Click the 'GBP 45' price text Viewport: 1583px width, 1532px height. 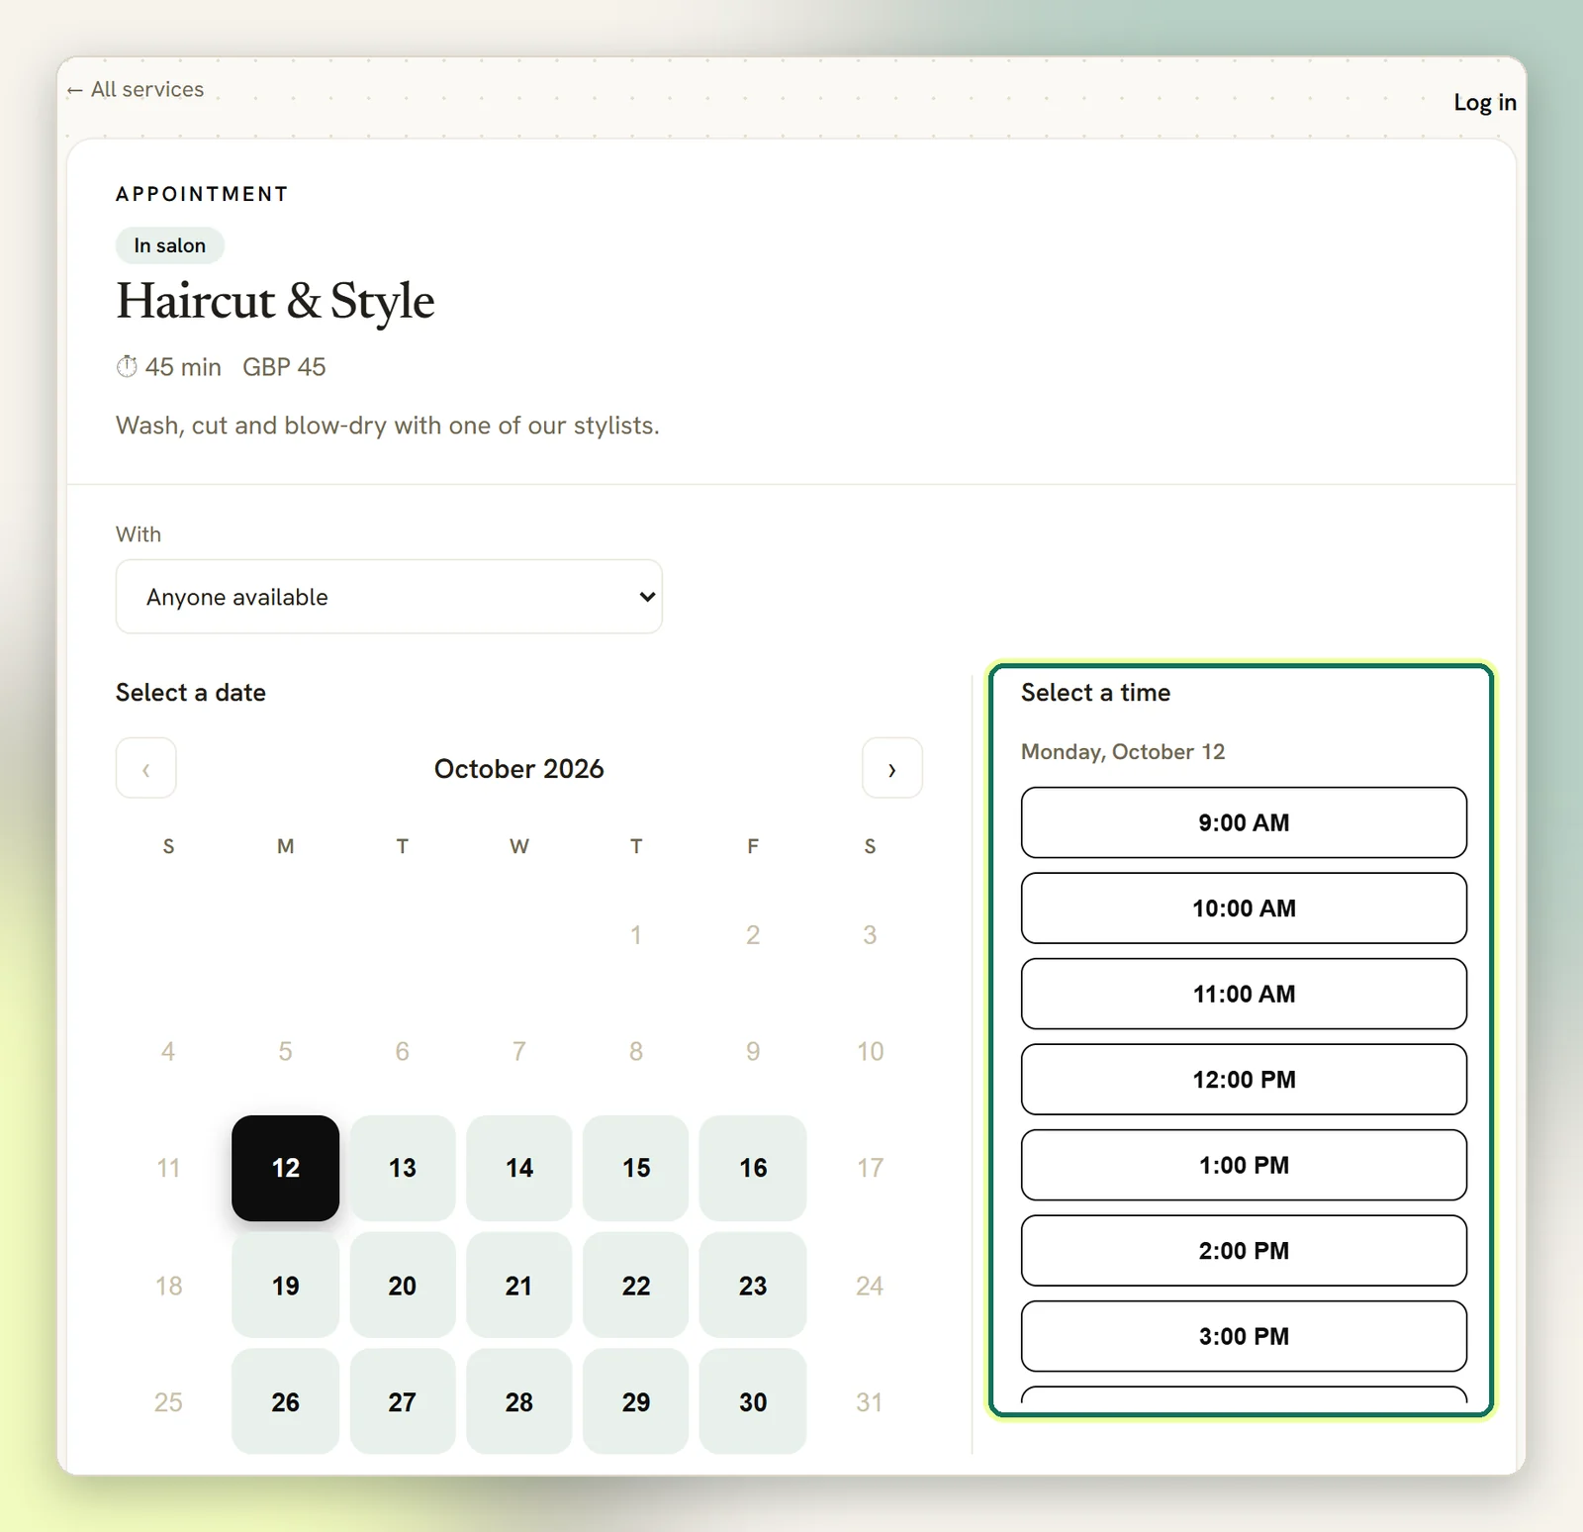click(x=284, y=367)
